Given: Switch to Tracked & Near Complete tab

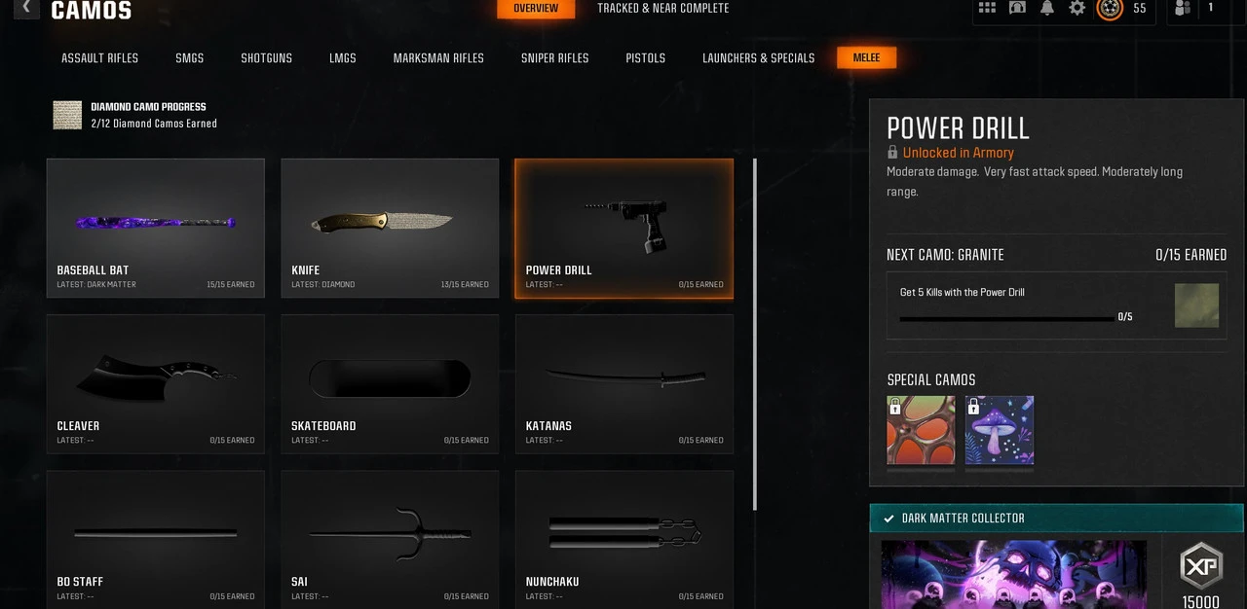Looking at the screenshot, I should (663, 8).
